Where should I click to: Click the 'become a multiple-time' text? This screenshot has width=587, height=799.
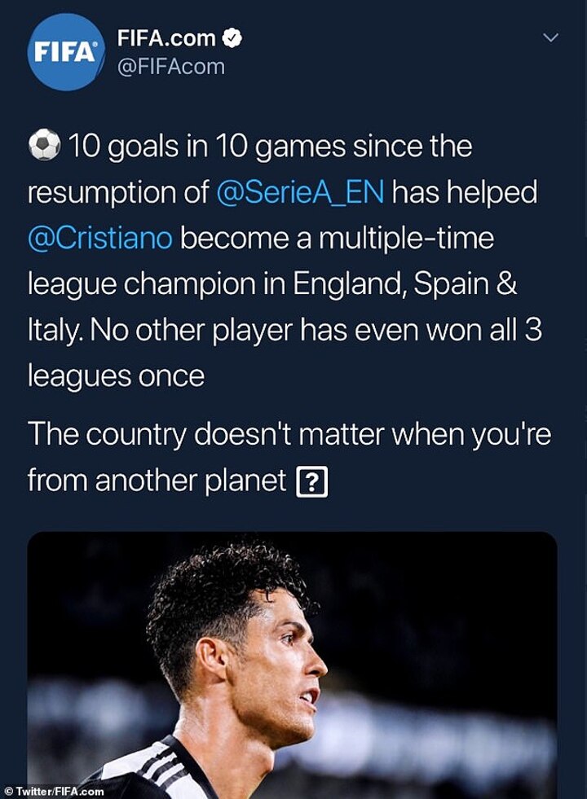337,239
